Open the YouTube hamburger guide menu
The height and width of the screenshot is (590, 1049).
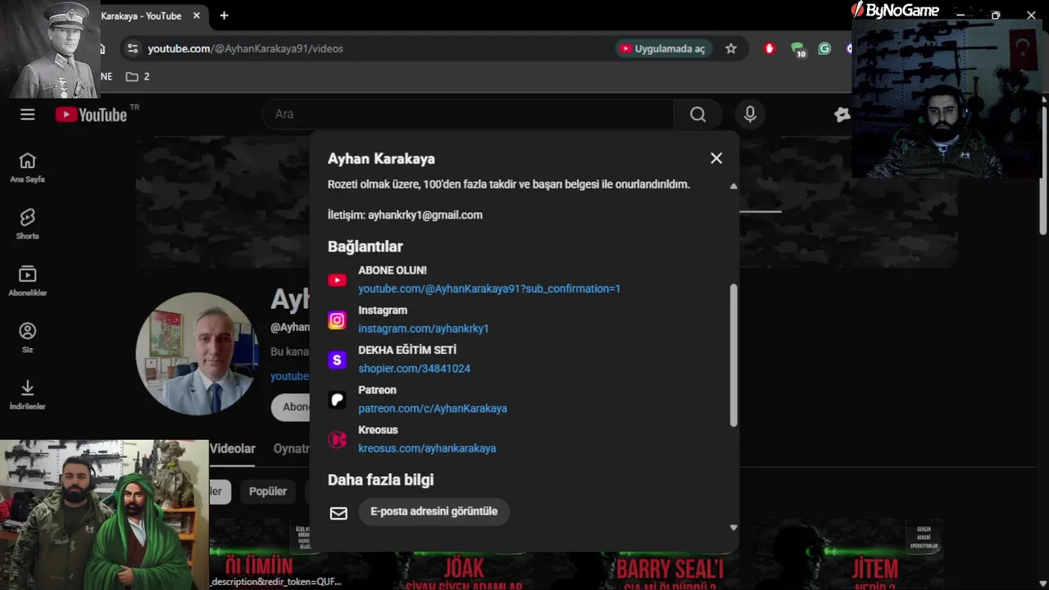pyautogui.click(x=28, y=115)
